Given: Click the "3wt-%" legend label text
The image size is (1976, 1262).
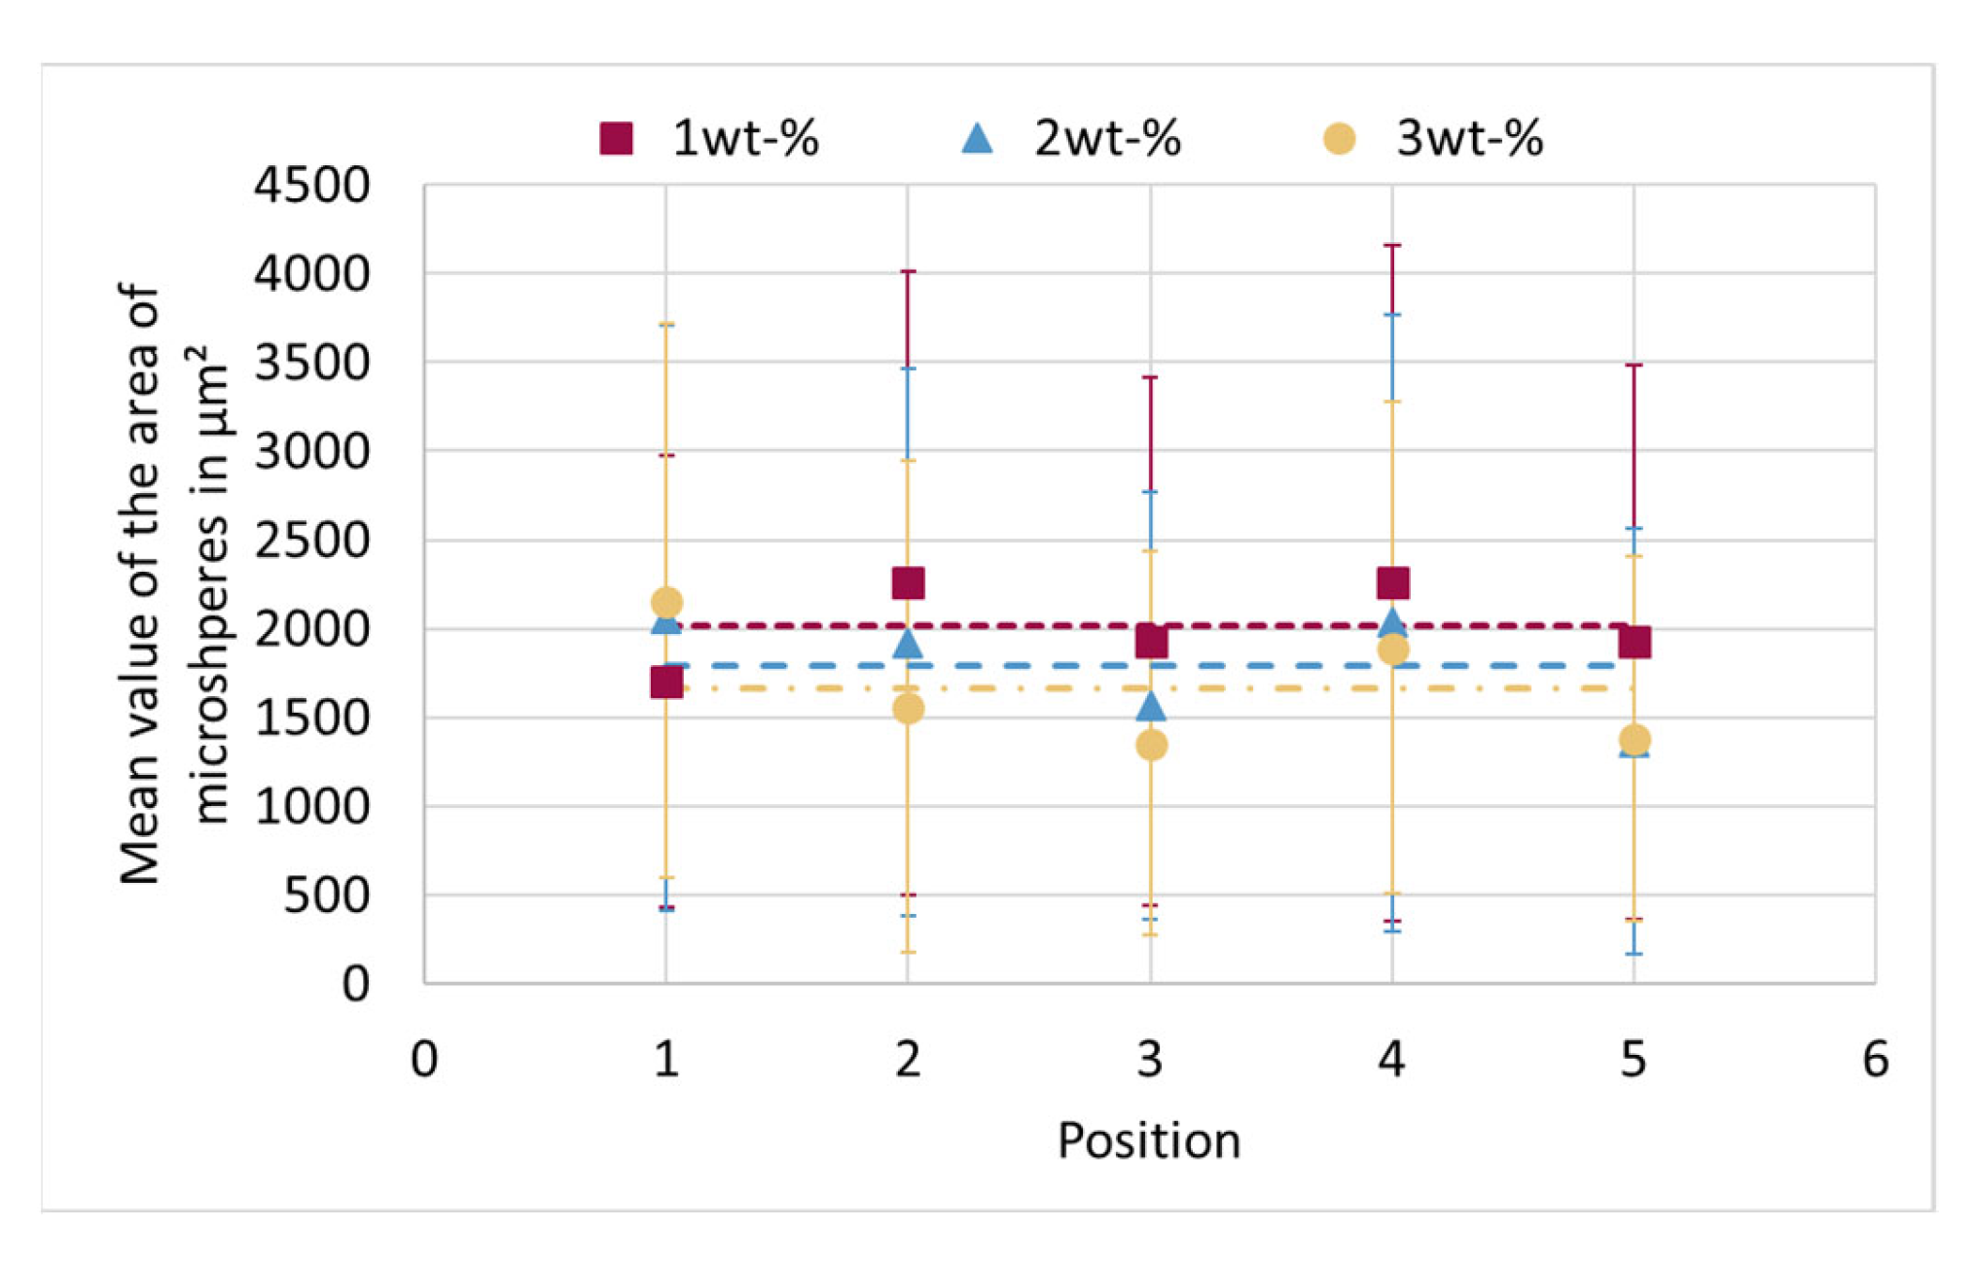Looking at the screenshot, I should pos(1469,139).
